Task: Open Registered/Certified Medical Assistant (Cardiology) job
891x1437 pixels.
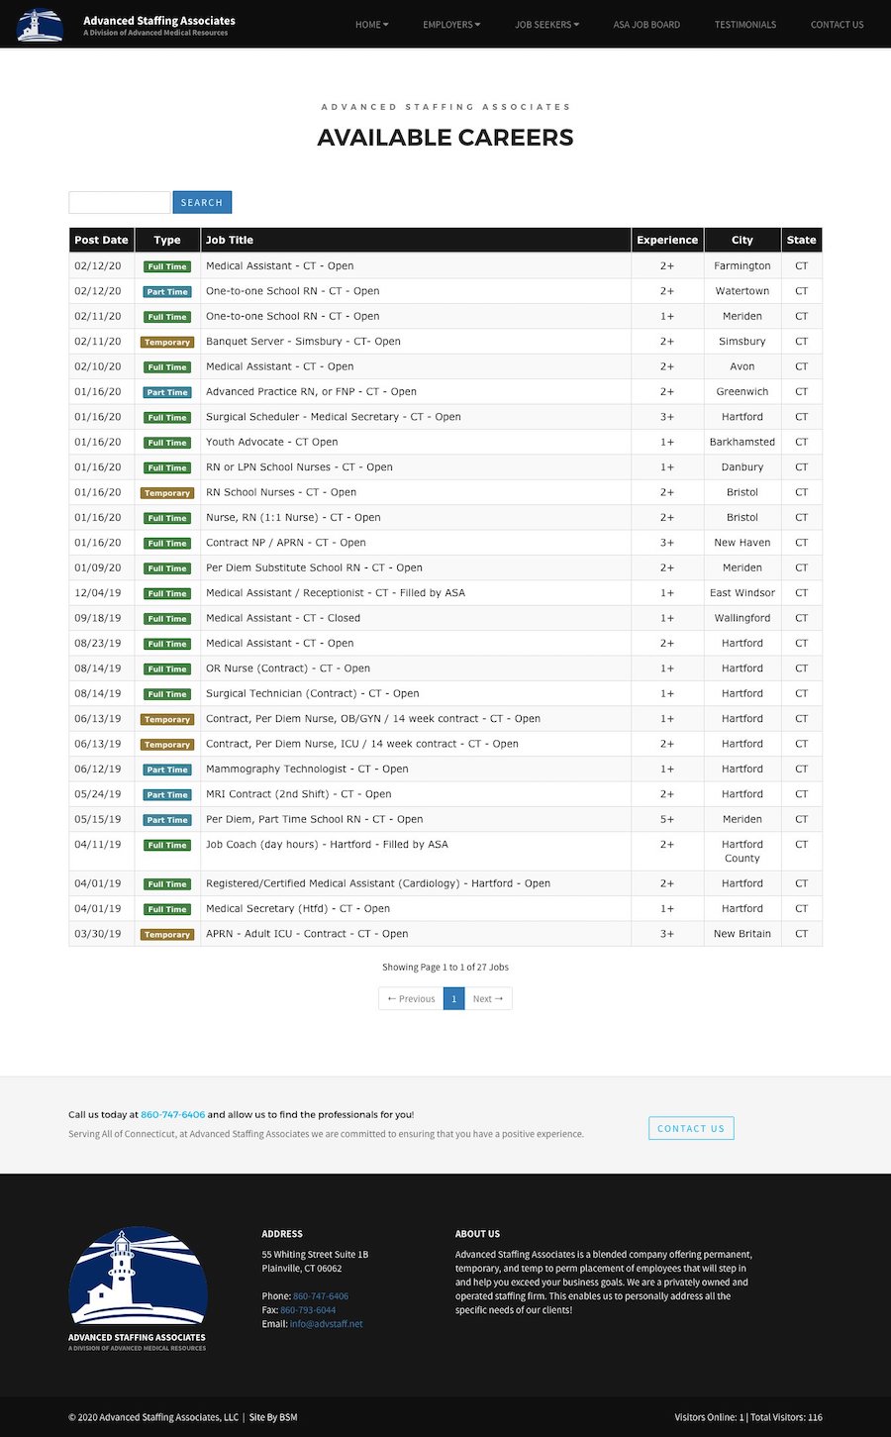Action: (378, 883)
